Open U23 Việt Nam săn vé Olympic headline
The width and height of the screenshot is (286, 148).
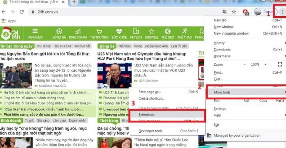142,56
